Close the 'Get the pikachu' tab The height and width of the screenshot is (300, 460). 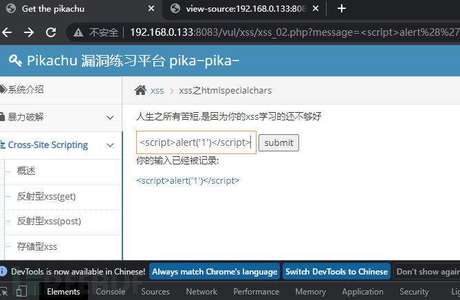(x=151, y=8)
